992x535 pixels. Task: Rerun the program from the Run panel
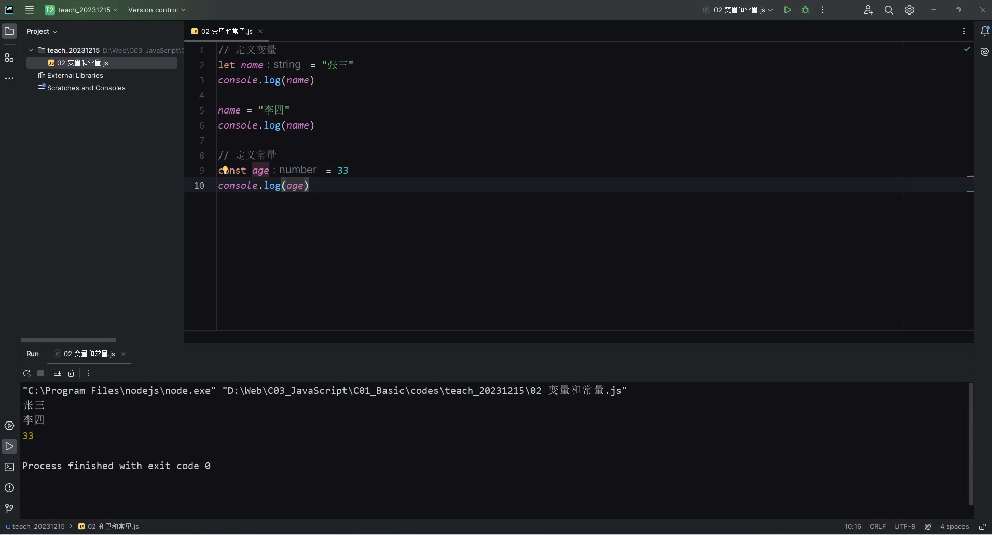27,373
